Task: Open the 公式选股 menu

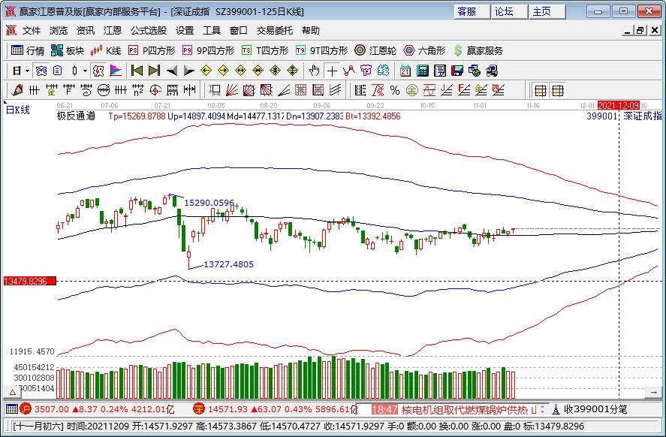Action: click(149, 31)
